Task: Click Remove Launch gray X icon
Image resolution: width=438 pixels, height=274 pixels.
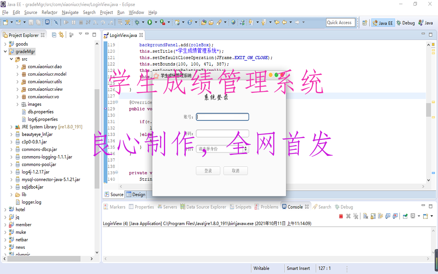Action: [x=348, y=216]
